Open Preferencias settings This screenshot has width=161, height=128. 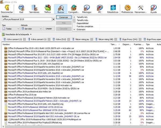tap(127, 9)
